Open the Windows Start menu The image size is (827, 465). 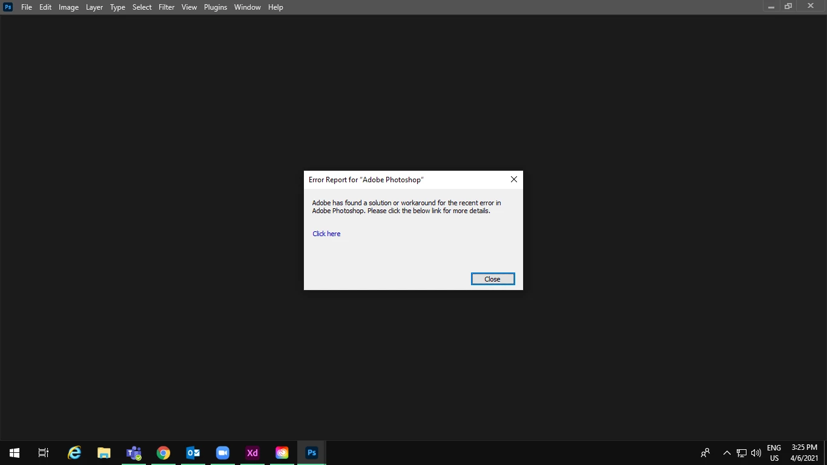pyautogui.click(x=15, y=453)
